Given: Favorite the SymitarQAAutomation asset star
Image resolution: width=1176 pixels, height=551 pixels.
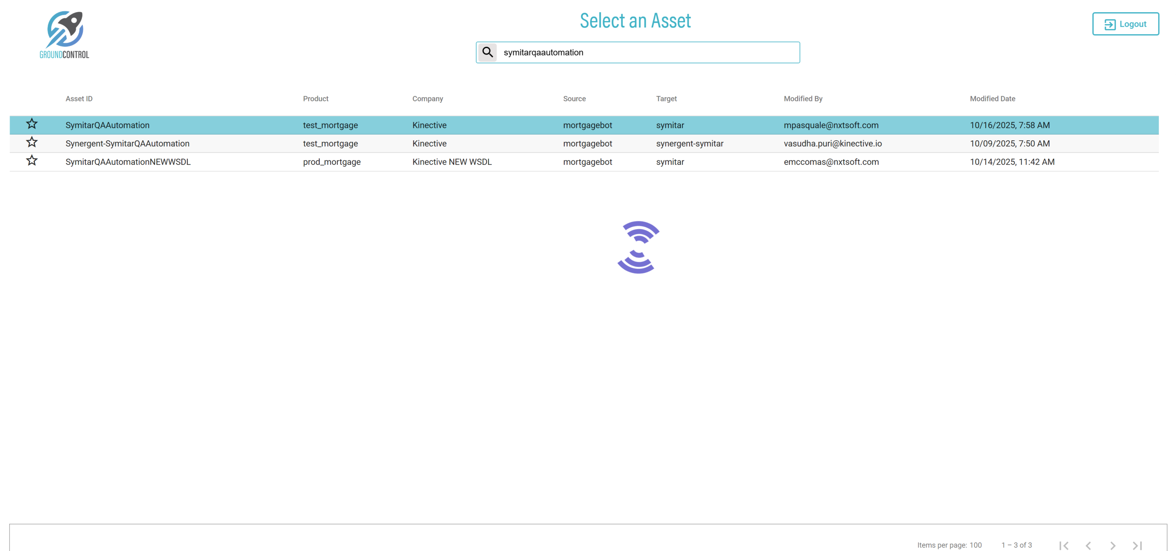Looking at the screenshot, I should point(31,124).
